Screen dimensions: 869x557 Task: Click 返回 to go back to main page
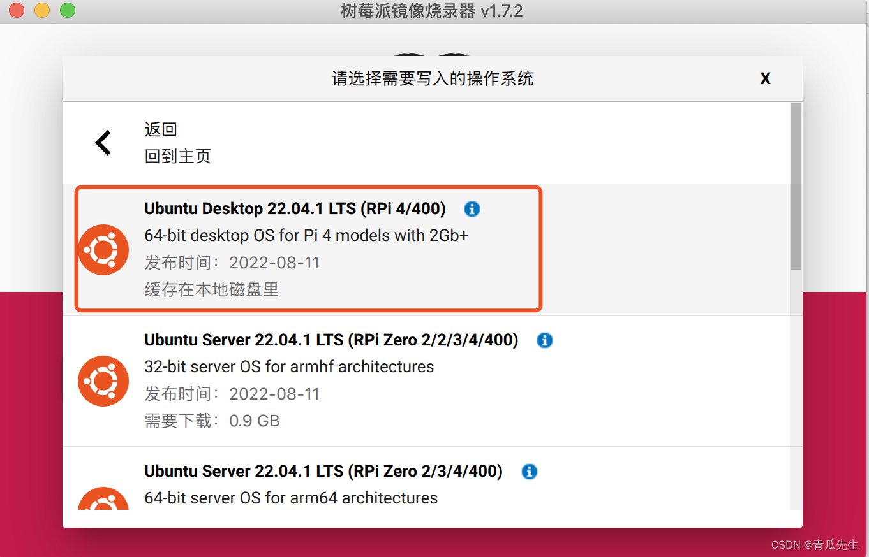(161, 129)
